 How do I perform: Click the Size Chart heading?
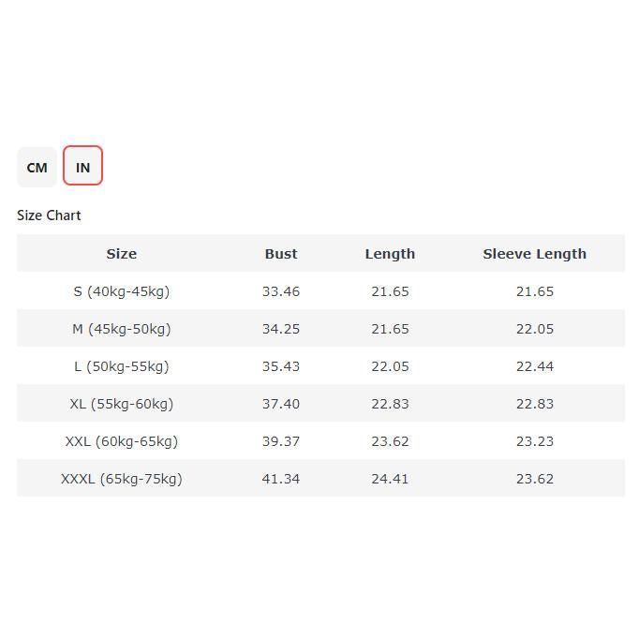tap(49, 215)
